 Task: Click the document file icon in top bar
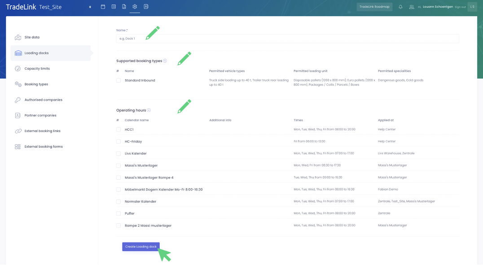124,7
